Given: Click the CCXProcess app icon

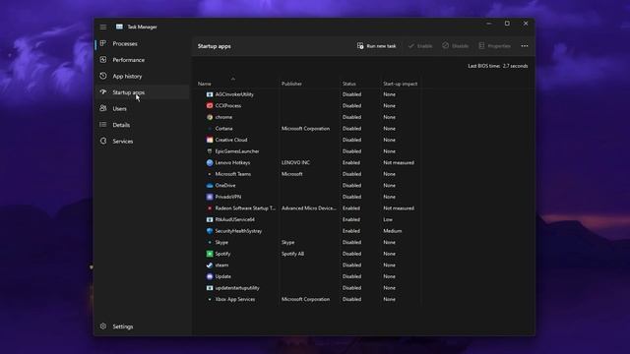Looking at the screenshot, I should coord(210,105).
